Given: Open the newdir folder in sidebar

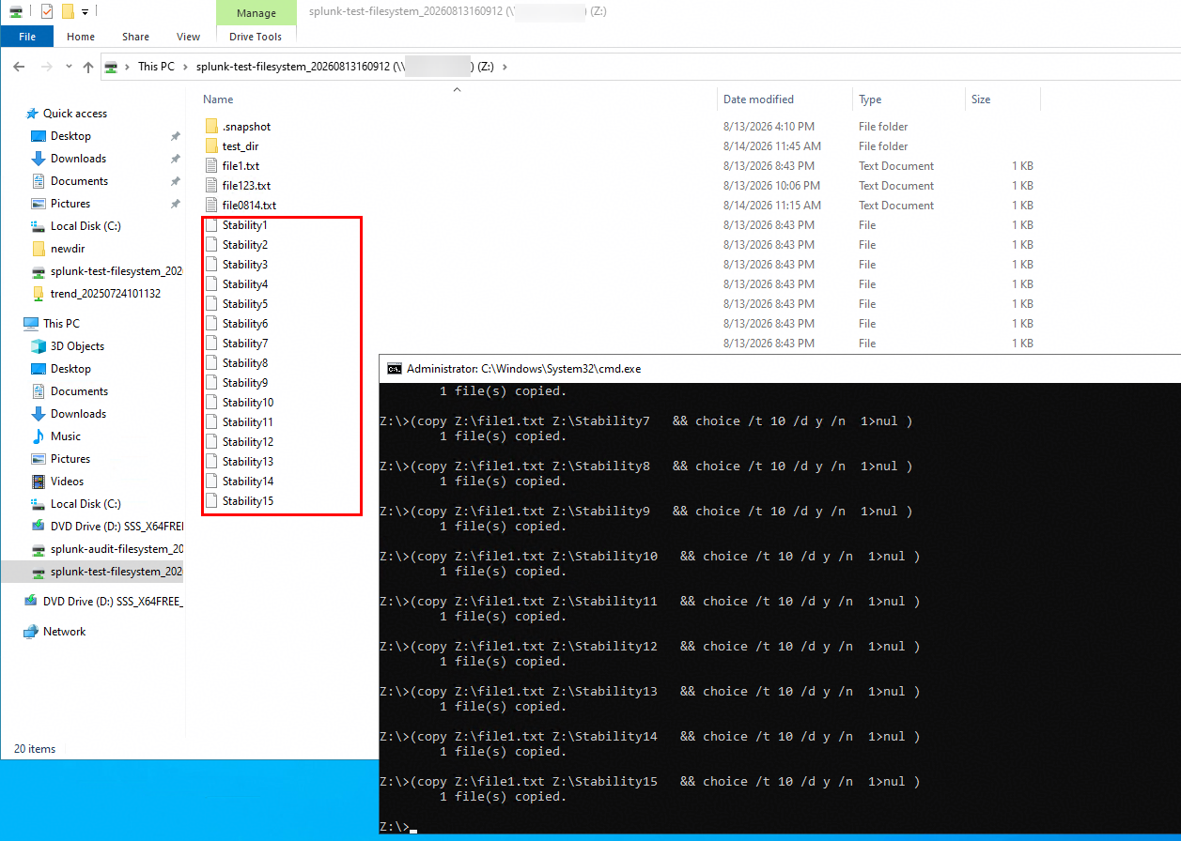Looking at the screenshot, I should point(68,249).
